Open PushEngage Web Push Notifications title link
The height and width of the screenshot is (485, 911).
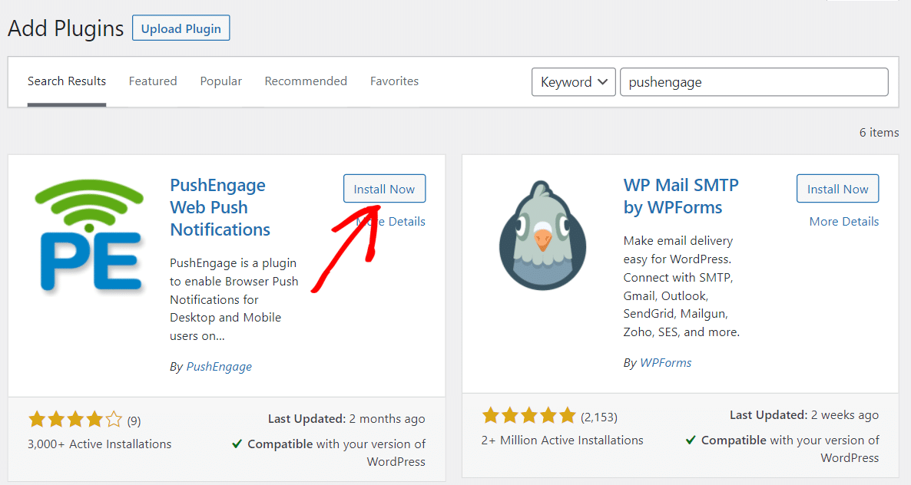point(220,207)
